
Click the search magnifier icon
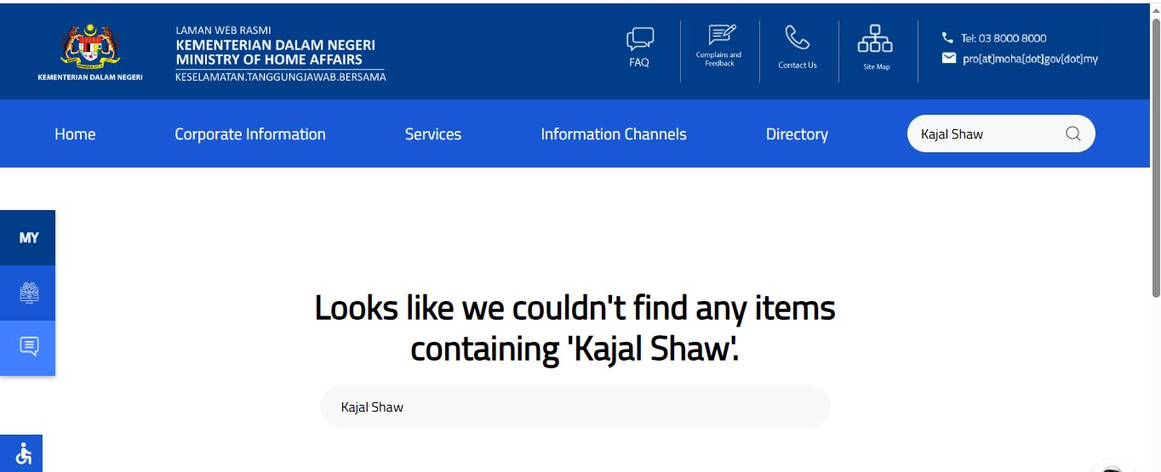pyautogui.click(x=1072, y=134)
